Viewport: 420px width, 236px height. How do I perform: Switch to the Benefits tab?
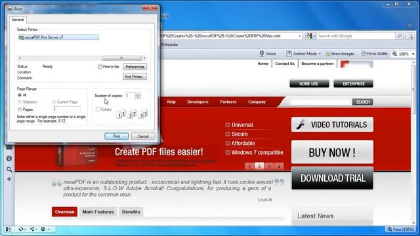coord(131,212)
